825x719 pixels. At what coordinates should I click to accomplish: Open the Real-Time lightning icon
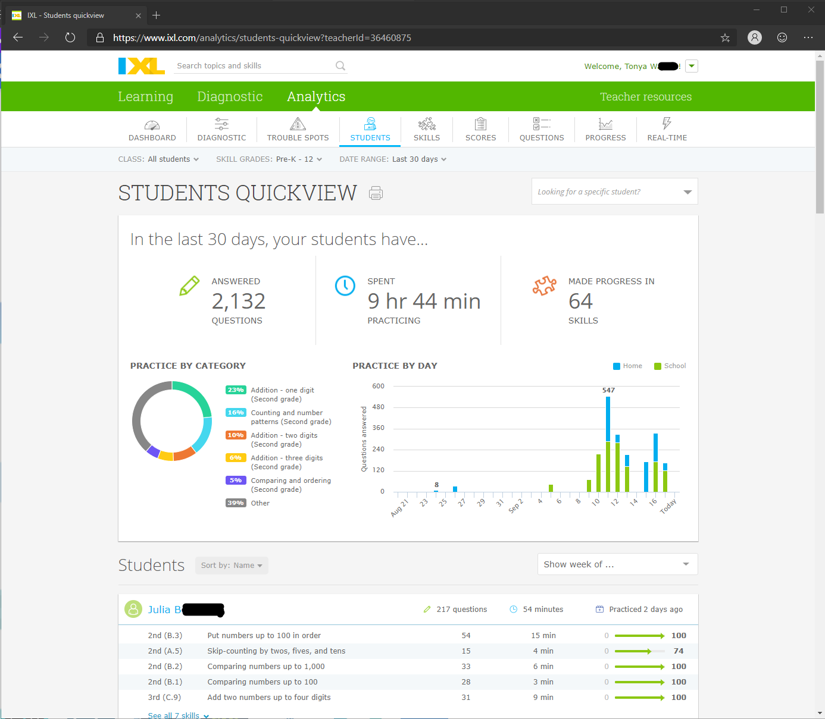click(667, 123)
